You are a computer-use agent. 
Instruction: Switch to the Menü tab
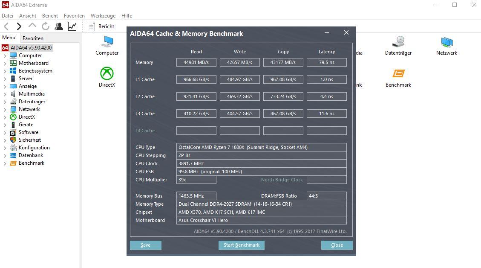9,38
